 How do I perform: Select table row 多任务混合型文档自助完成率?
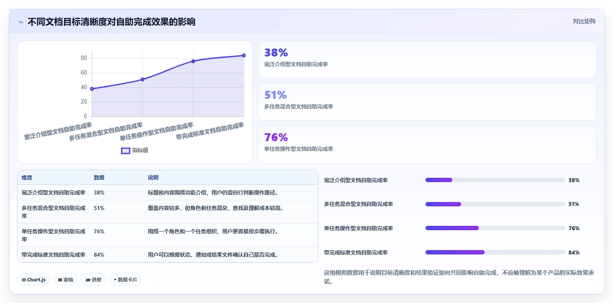pos(168,212)
